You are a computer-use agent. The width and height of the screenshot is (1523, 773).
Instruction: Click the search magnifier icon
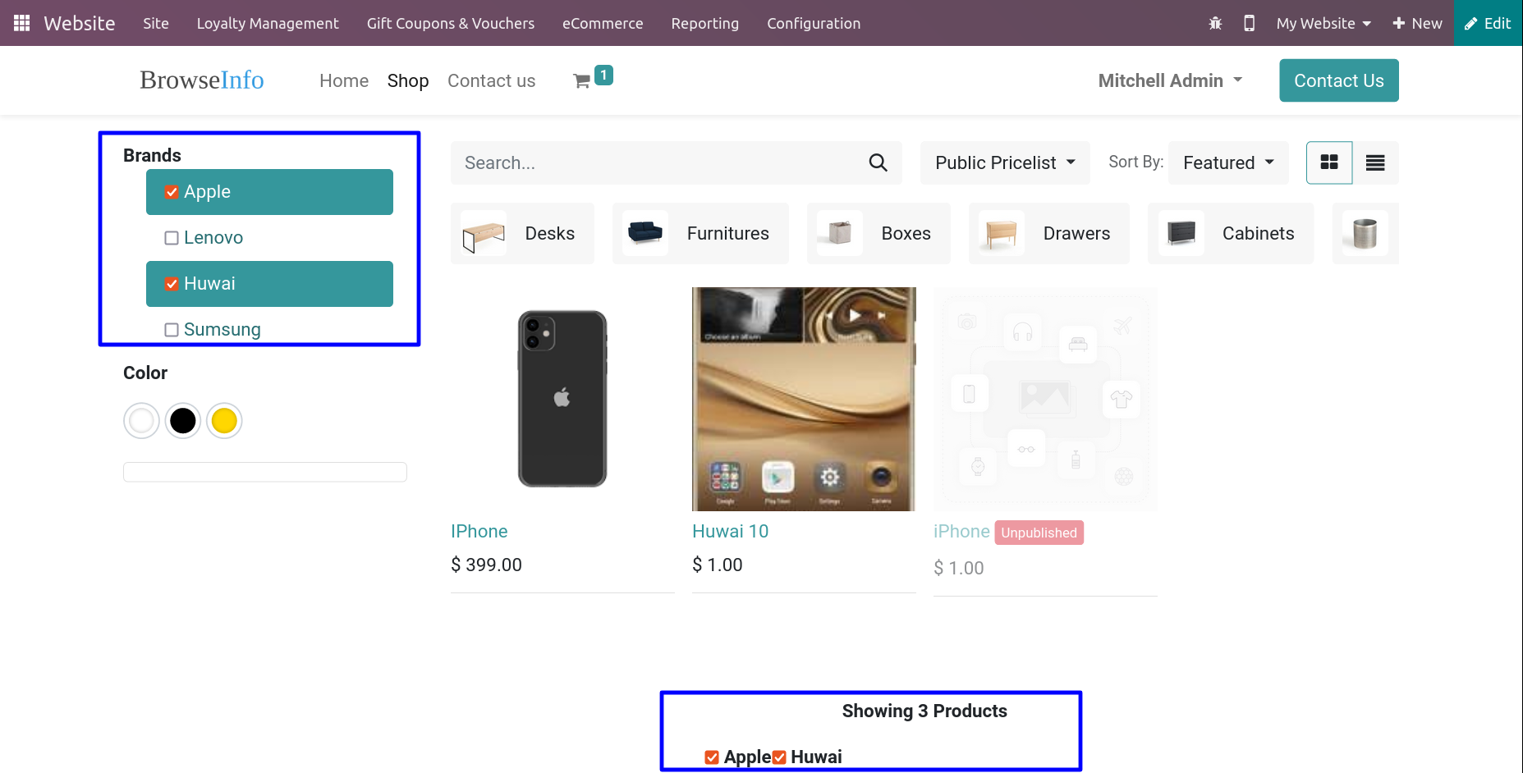click(x=878, y=162)
